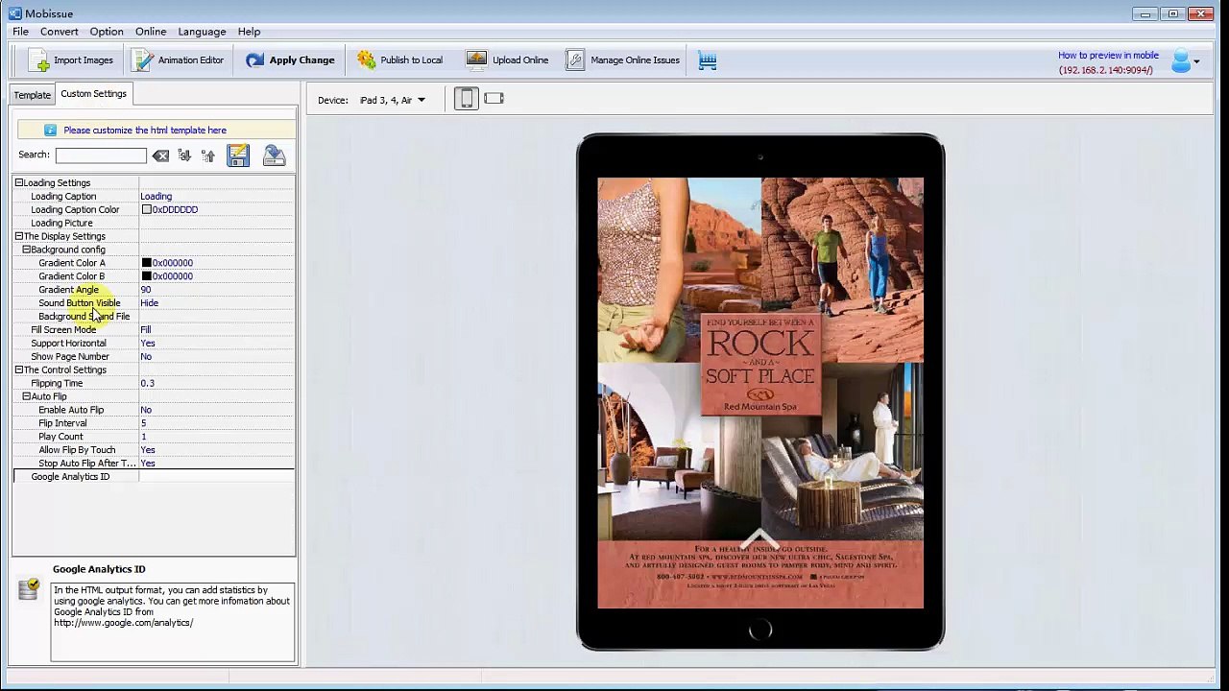Click the Loading Caption Color swatch
1229x691 pixels.
click(146, 209)
